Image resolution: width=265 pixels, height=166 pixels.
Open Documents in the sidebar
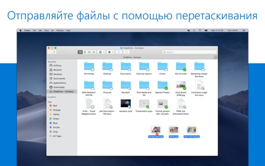(57, 78)
